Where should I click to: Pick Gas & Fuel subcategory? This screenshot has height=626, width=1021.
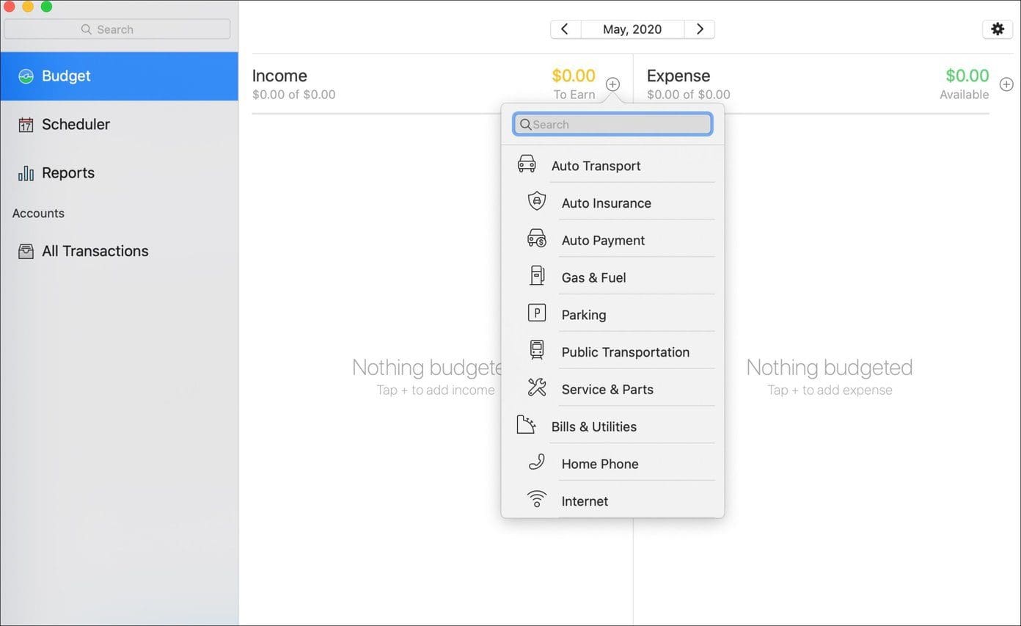click(612, 277)
